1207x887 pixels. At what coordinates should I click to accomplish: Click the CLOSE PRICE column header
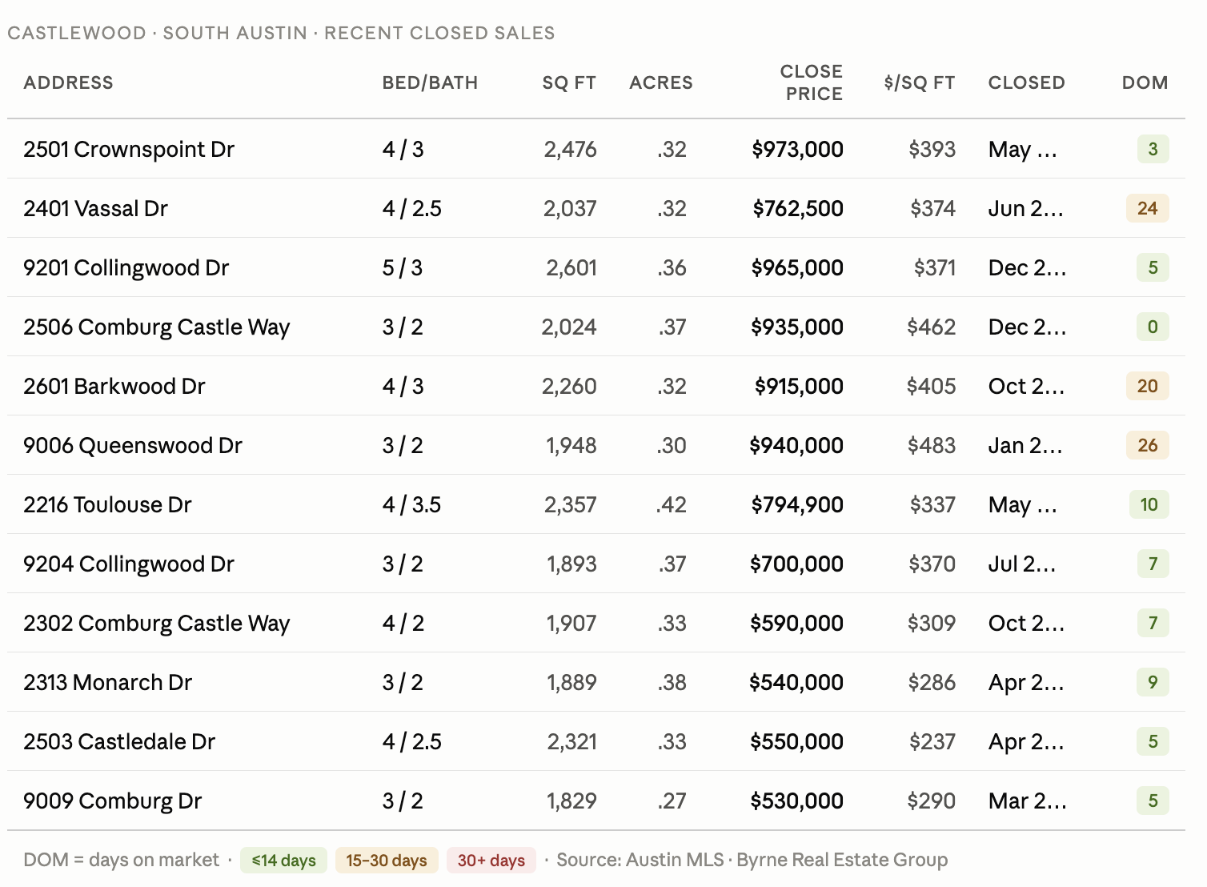pyautogui.click(x=811, y=82)
